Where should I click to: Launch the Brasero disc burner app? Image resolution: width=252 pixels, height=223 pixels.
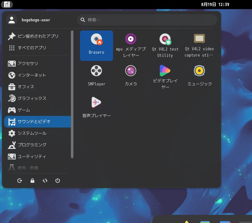pyautogui.click(x=96, y=46)
